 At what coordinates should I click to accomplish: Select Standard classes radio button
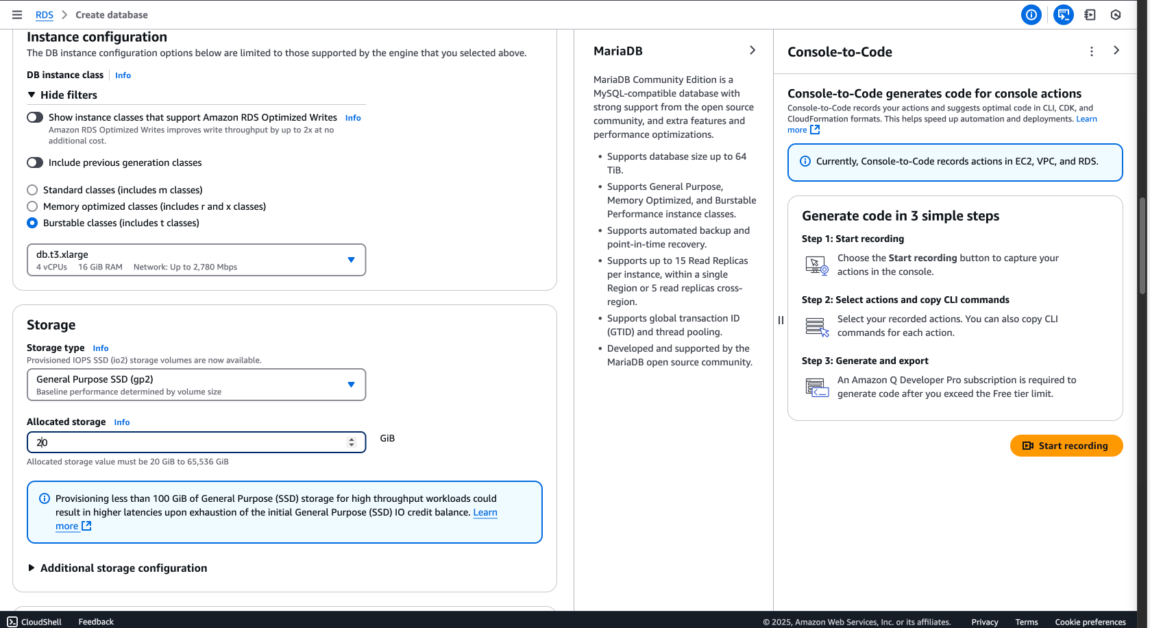pos(32,190)
